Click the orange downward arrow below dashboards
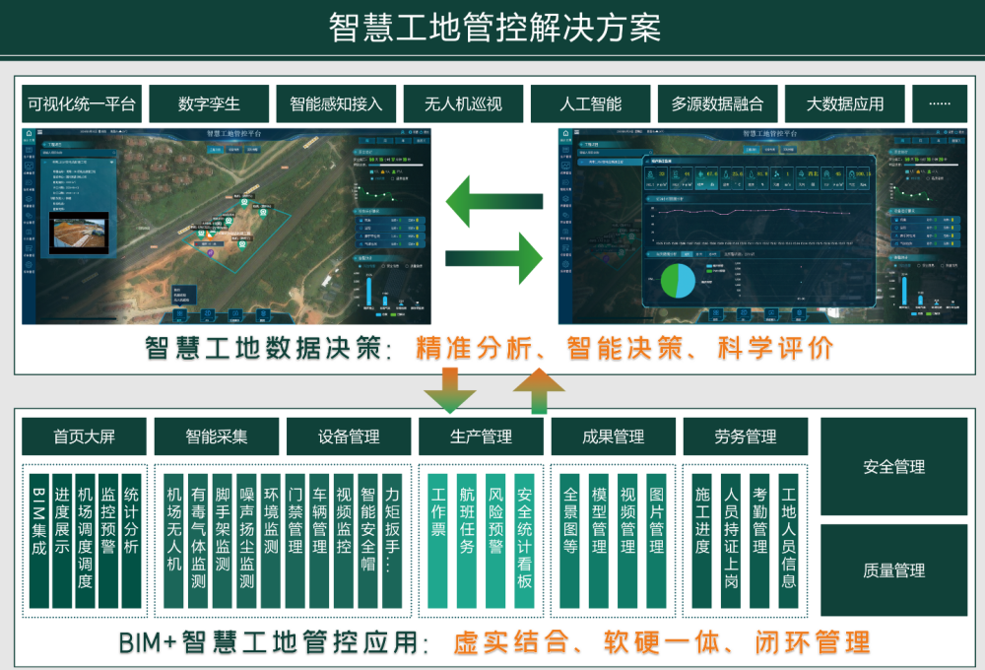 pyautogui.click(x=449, y=388)
